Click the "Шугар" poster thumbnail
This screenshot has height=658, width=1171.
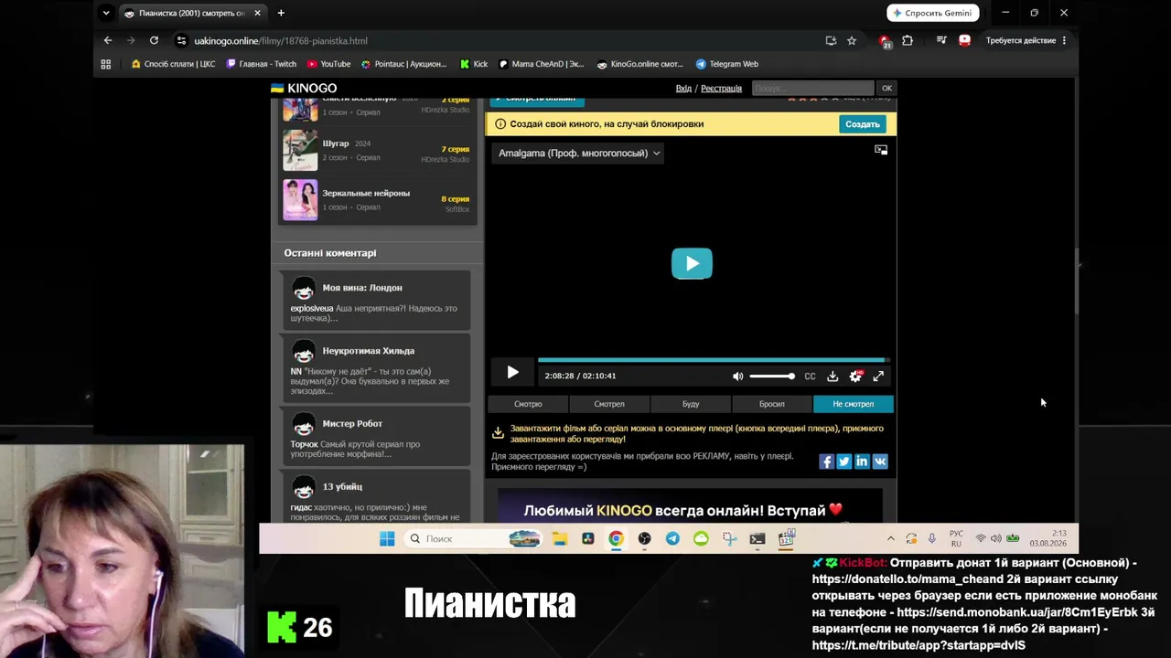click(300, 150)
